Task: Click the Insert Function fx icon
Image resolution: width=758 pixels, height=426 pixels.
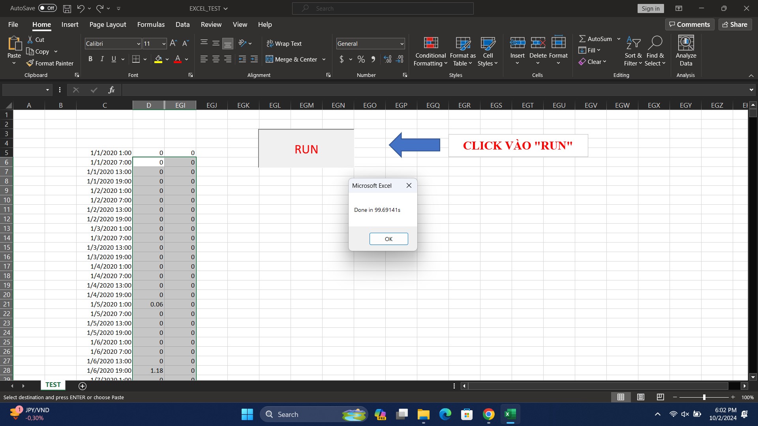Action: (111, 90)
